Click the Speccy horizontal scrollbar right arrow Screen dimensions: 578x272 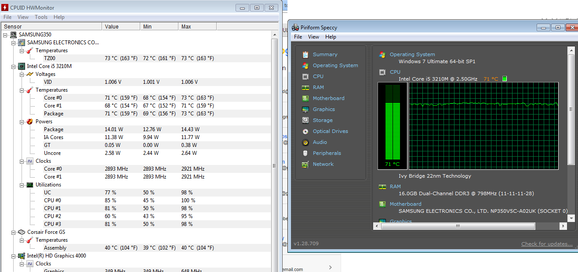563,226
